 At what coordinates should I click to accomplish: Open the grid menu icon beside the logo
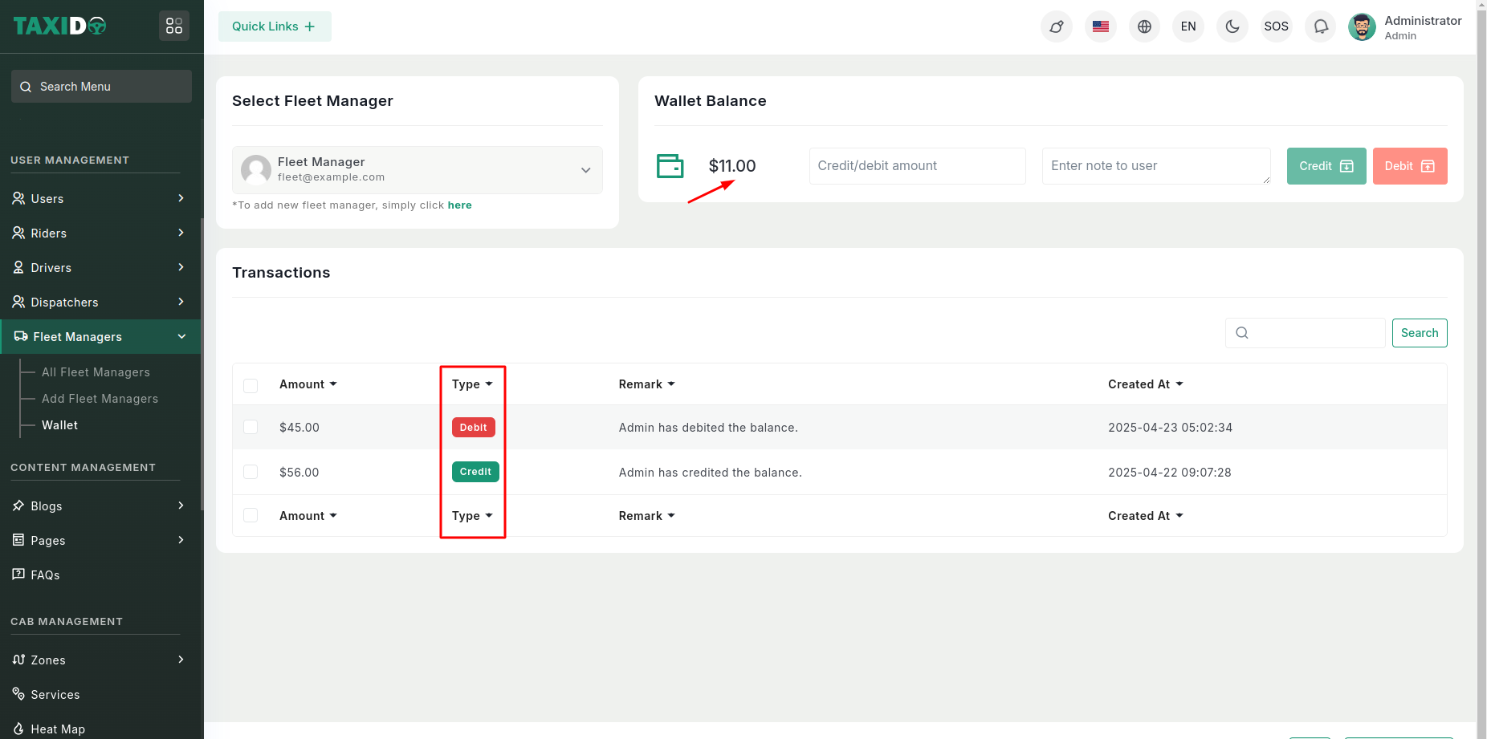coord(174,26)
